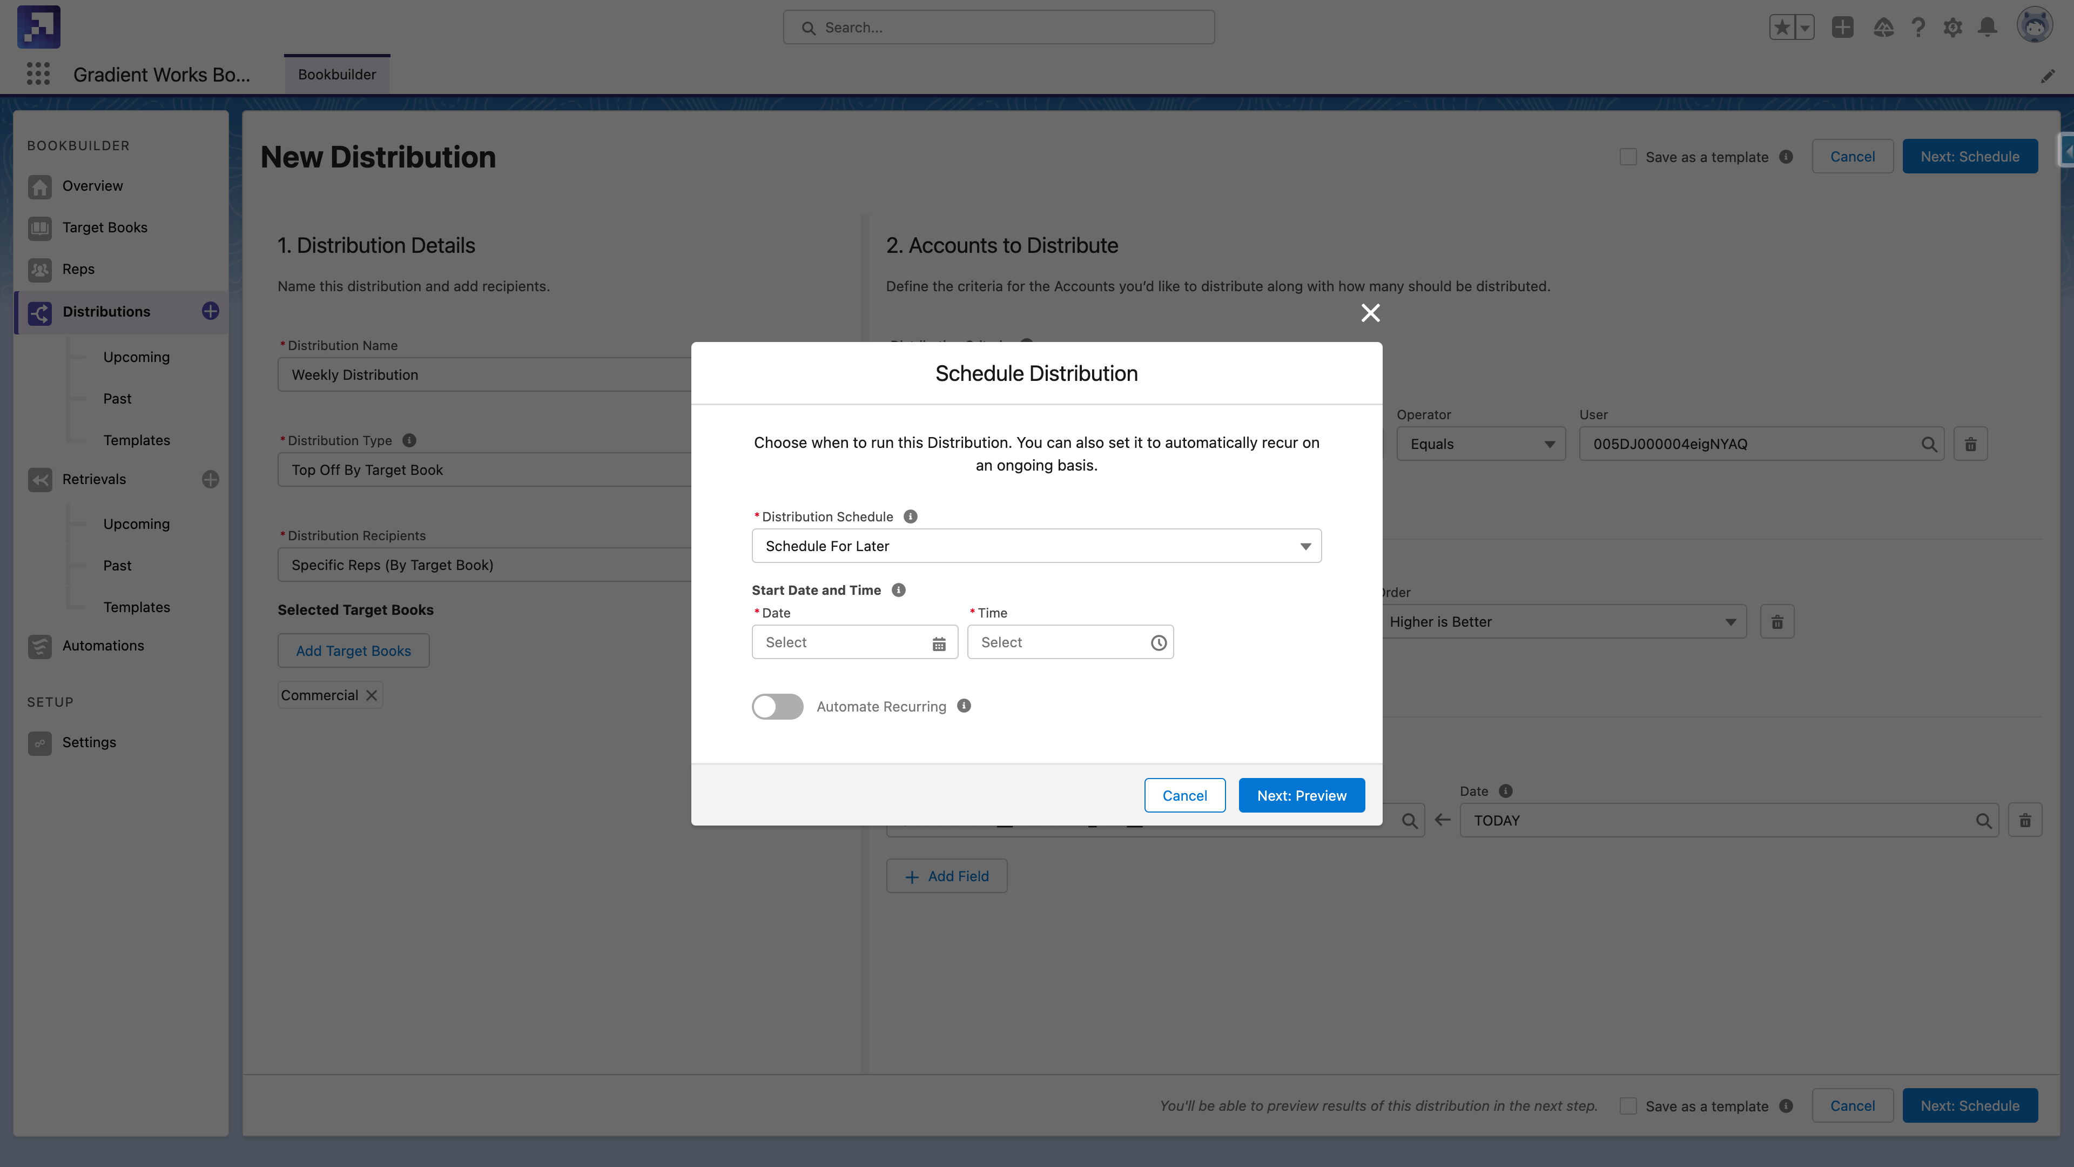Select the Bookbuilder tab
The image size is (2074, 1167).
tap(336, 74)
